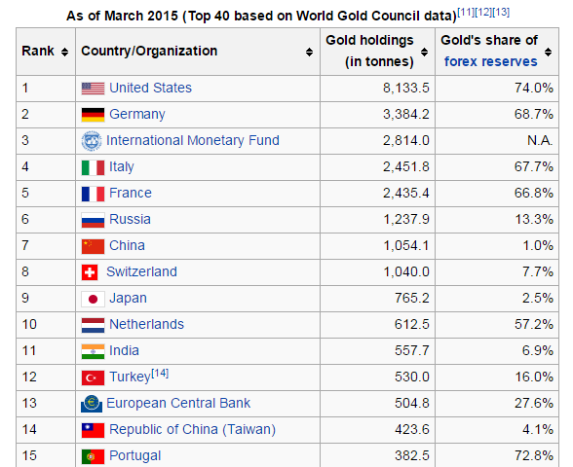This screenshot has width=573, height=467.
Task: Click the Taiwan flag icon
Action: (93, 430)
